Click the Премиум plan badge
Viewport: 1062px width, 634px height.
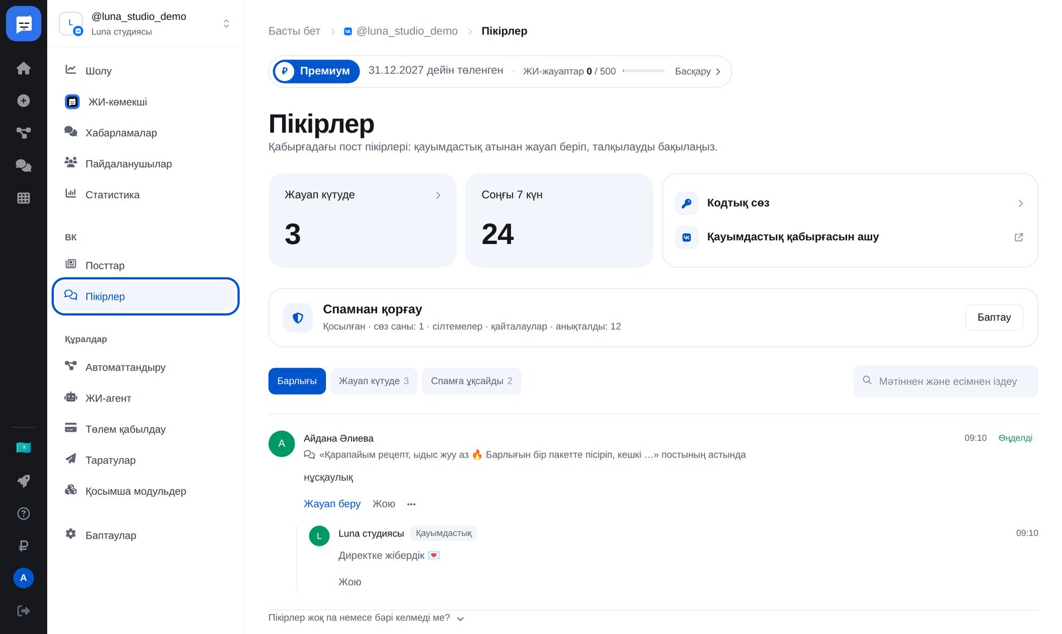316,71
